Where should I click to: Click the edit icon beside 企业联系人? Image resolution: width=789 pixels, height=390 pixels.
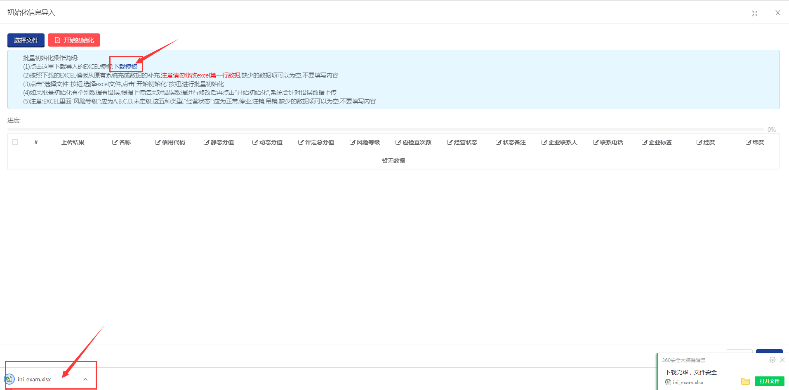click(544, 142)
